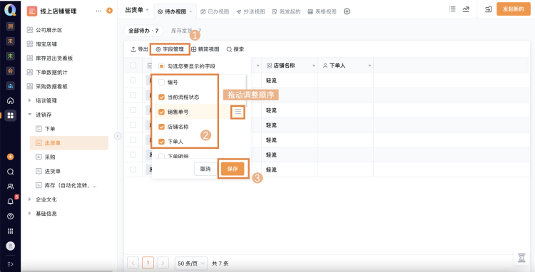Open the 测 workspace icon
The width and height of the screenshot is (535, 272).
click(11, 26)
